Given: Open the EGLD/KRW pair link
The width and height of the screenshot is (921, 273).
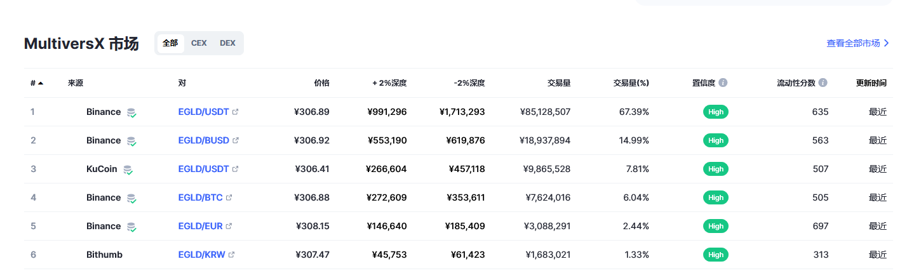Looking at the screenshot, I should pos(201,255).
